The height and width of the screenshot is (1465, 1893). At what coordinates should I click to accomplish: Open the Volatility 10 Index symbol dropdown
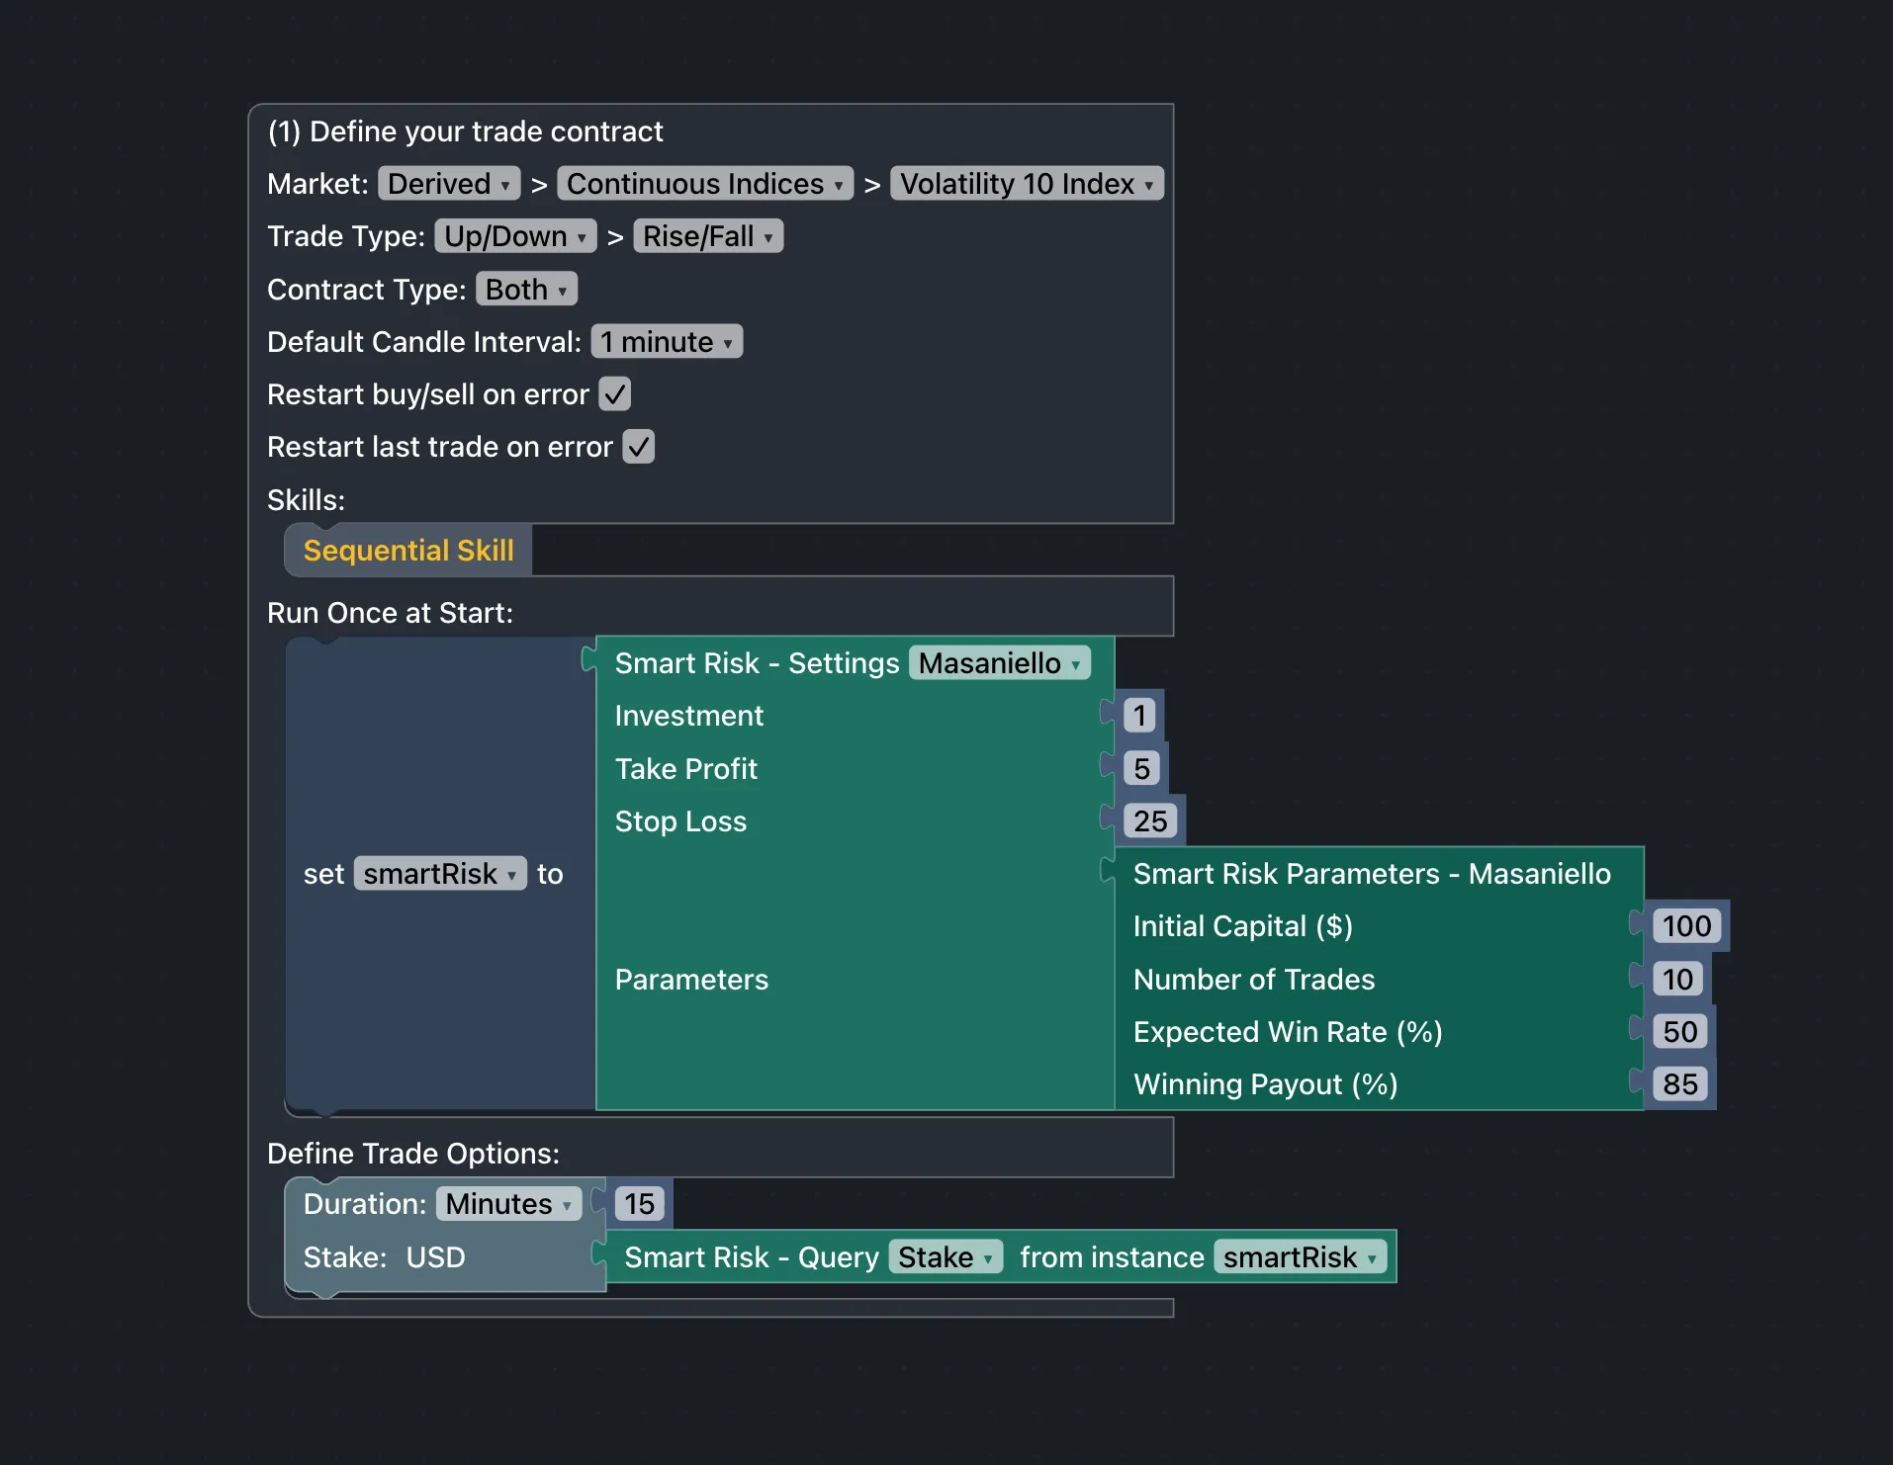tap(1027, 184)
